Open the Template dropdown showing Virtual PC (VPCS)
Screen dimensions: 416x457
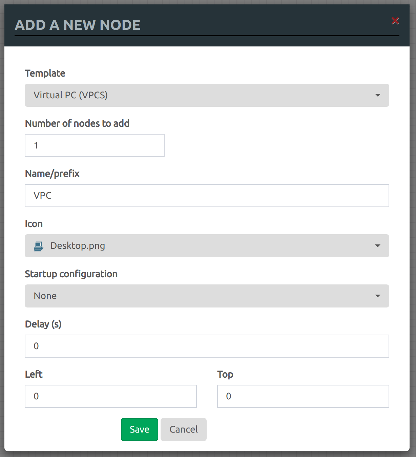click(207, 95)
